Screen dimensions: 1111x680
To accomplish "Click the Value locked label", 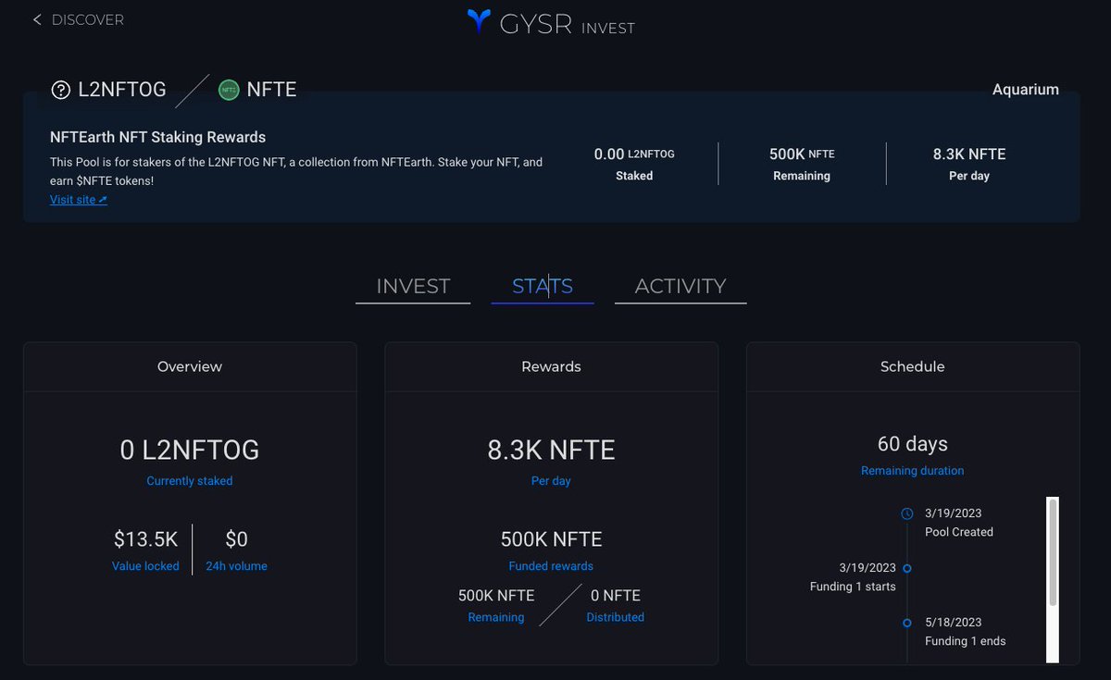I will coord(145,566).
